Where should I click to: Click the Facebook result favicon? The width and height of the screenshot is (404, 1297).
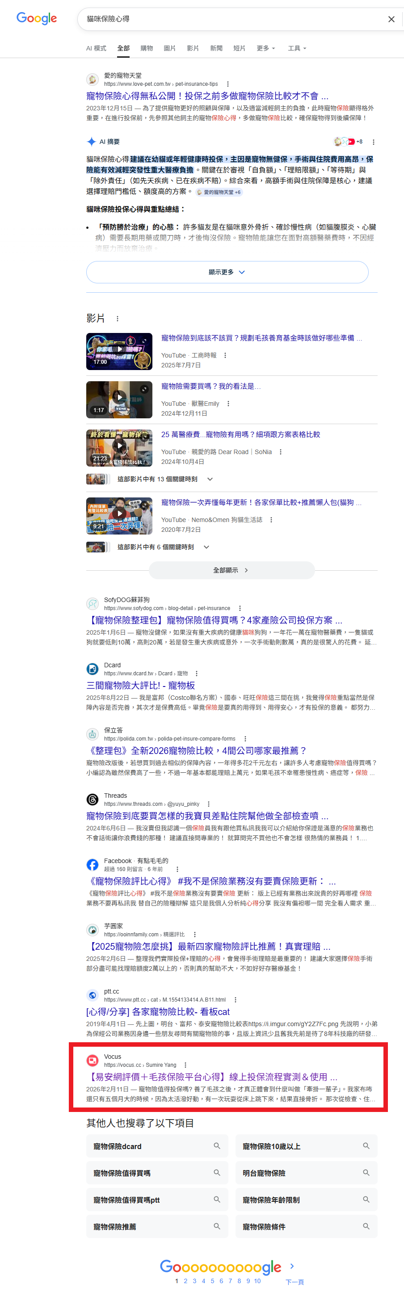click(x=92, y=864)
